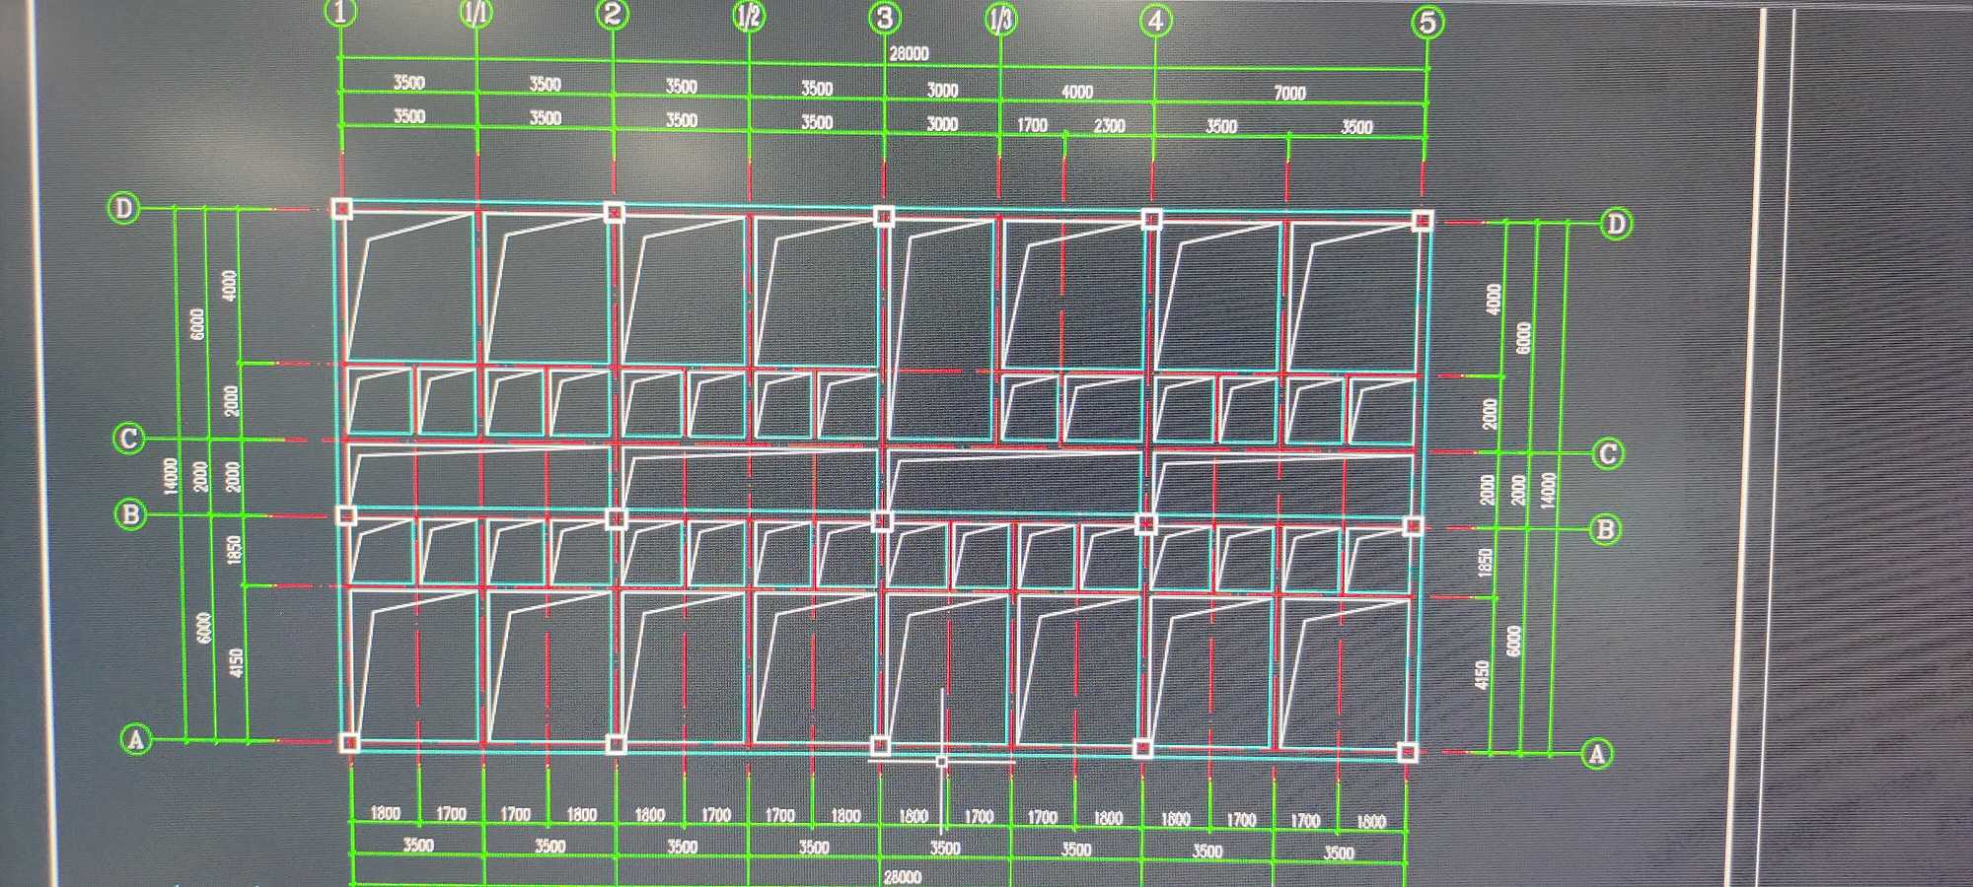Viewport: 1973px width, 887px height.
Task: Pick the left-side axis bubble A
Action: click(x=135, y=739)
